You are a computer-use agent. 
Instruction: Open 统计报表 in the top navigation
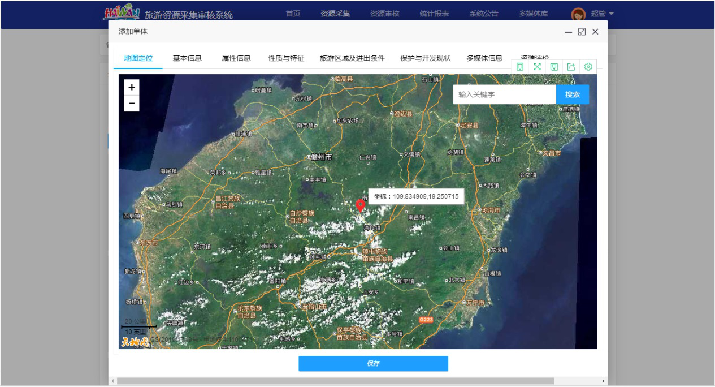(434, 14)
